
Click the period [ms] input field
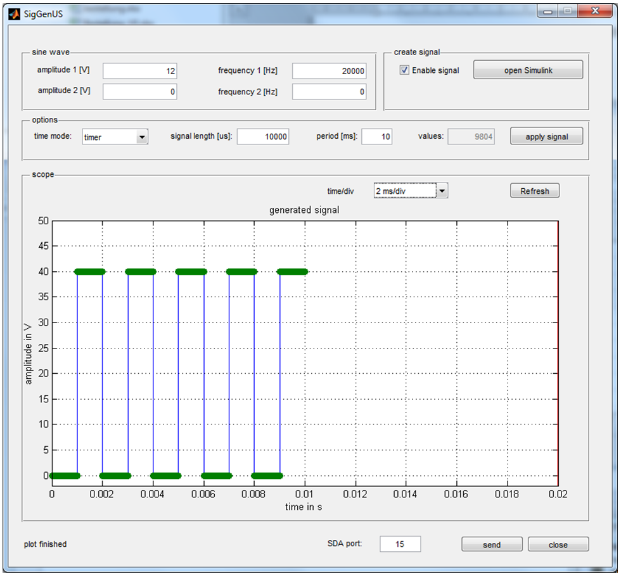click(x=377, y=137)
